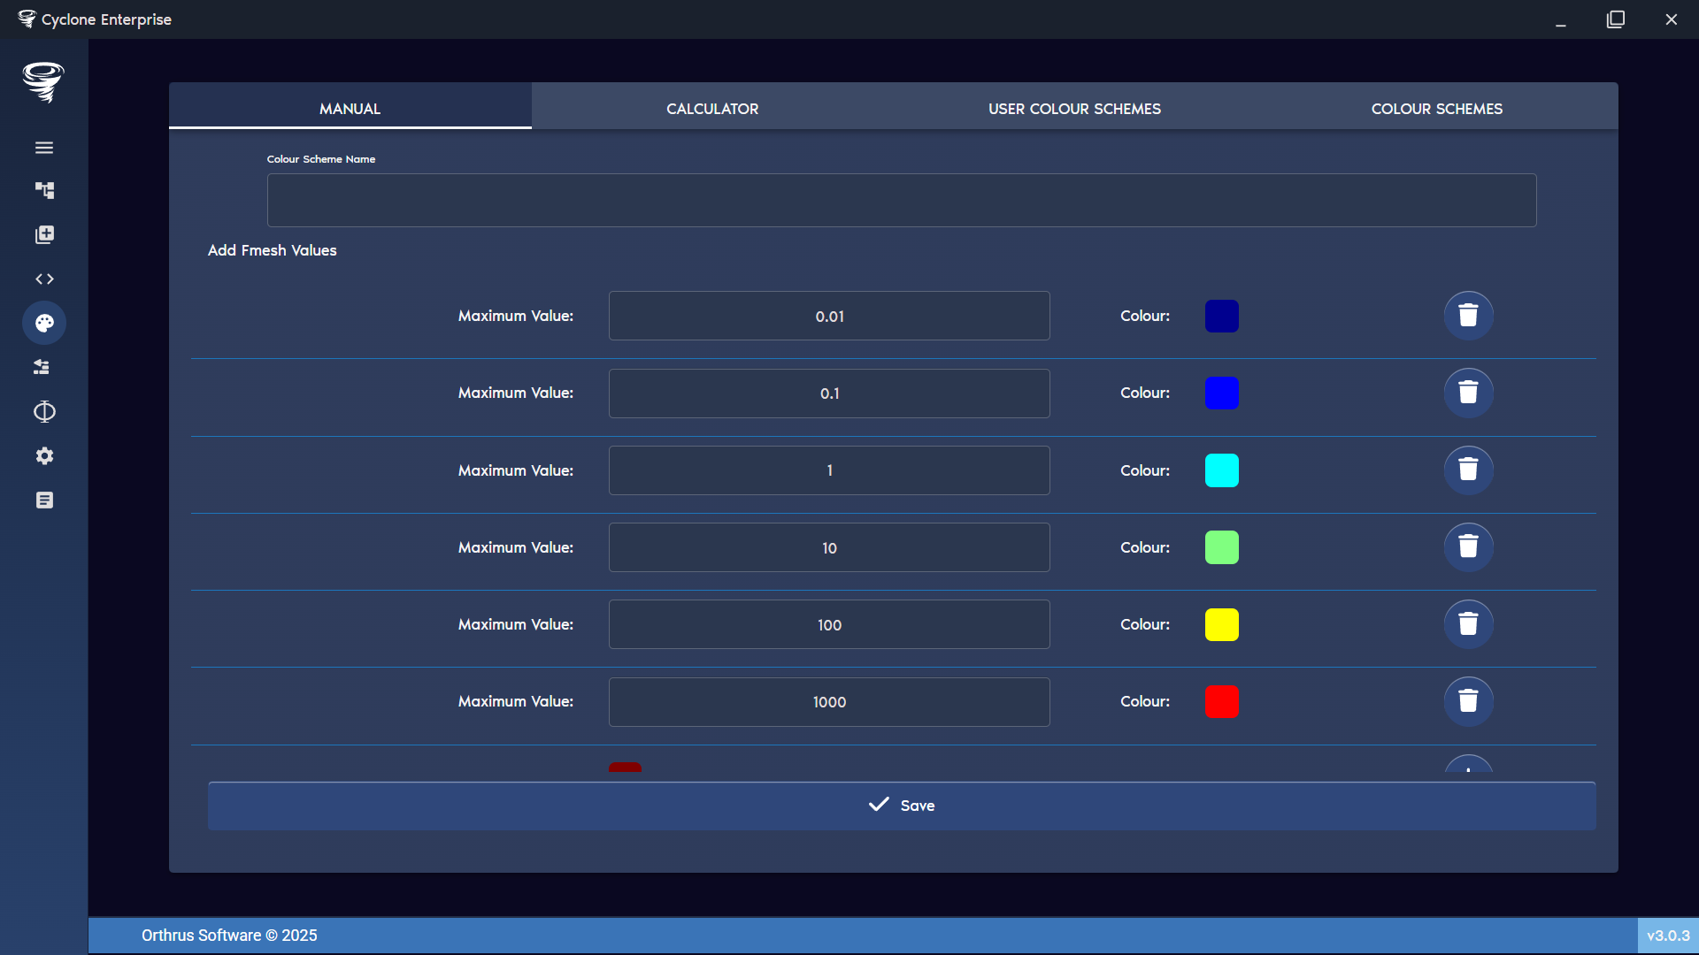Switch to the Calculator tab
The width and height of the screenshot is (1699, 955).
click(711, 108)
